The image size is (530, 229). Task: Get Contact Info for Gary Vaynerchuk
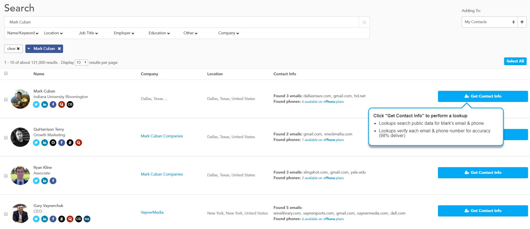483,211
